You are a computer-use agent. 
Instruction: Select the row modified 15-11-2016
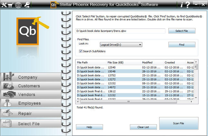pos(135,95)
